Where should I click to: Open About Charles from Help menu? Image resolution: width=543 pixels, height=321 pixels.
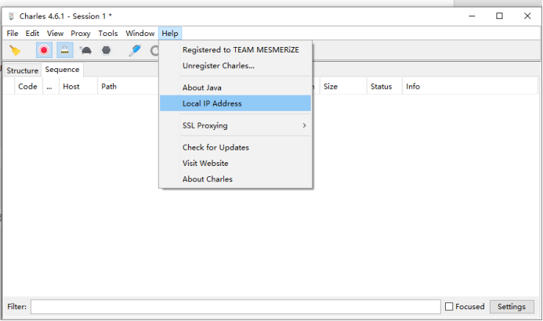coord(236,179)
